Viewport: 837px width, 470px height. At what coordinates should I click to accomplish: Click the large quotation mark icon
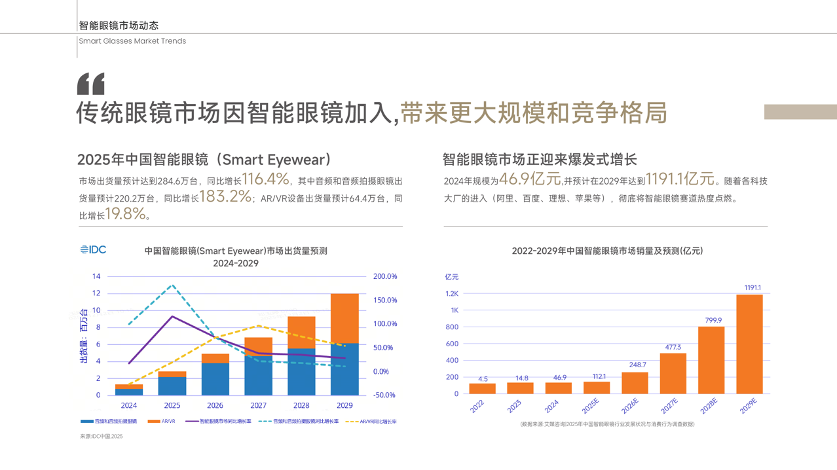pos(91,84)
